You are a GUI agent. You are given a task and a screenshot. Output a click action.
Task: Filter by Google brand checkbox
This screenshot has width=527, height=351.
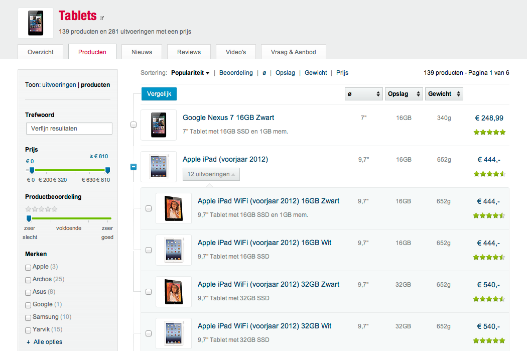(x=28, y=305)
